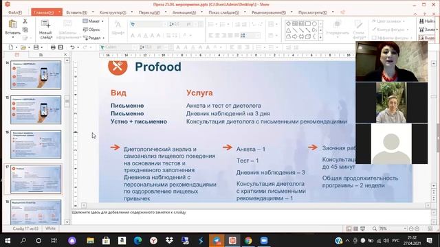Select the rectangle shape in shapes gallery
The height and width of the screenshot is (247, 440).
click(x=308, y=23)
